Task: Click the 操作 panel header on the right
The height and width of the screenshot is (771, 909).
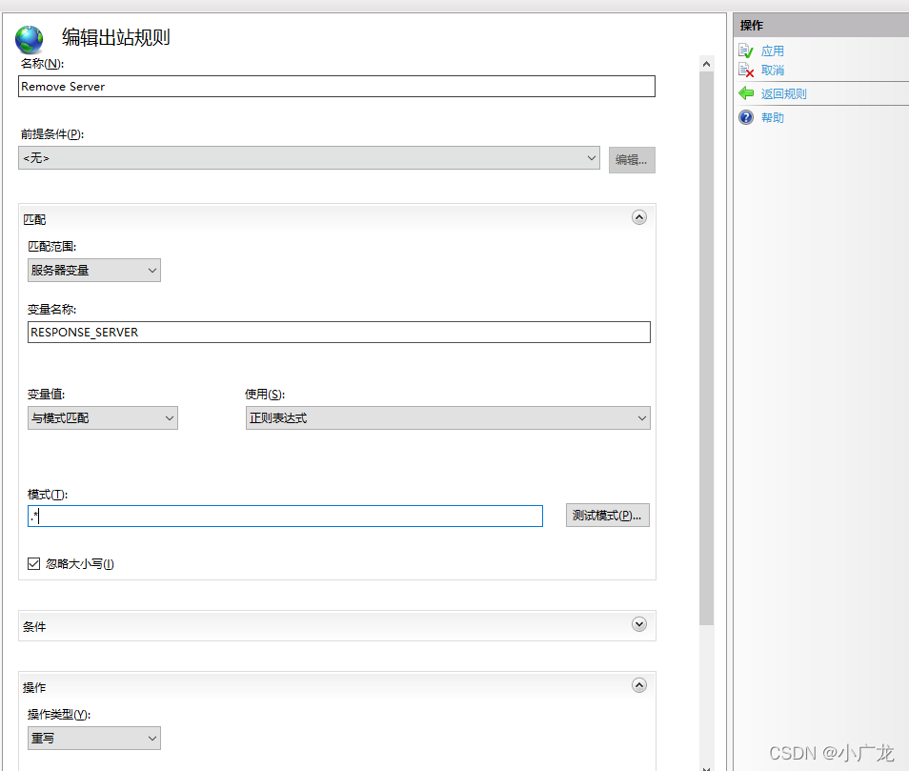Action: pyautogui.click(x=821, y=26)
